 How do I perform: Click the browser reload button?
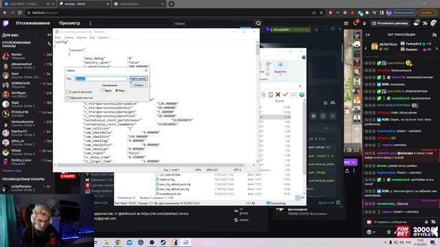click(20, 12)
